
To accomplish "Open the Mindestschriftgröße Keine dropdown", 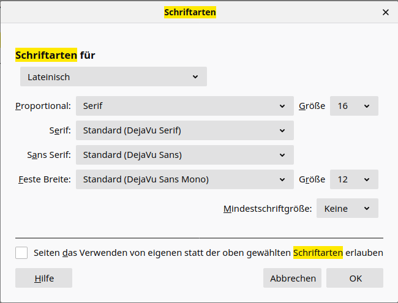I will tap(347, 208).
